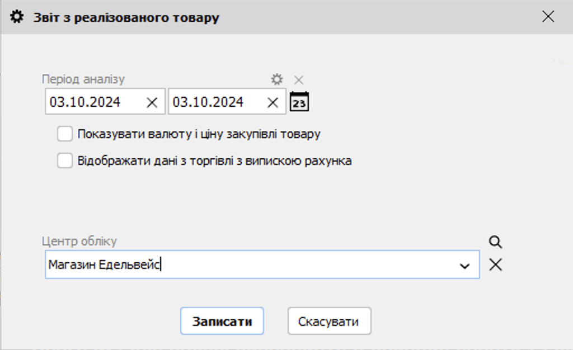Click the grey X beside the period gear
The image size is (573, 350).
pyautogui.click(x=299, y=79)
